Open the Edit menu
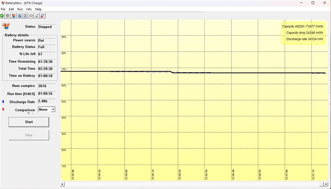331x189 pixels. click(x=11, y=9)
